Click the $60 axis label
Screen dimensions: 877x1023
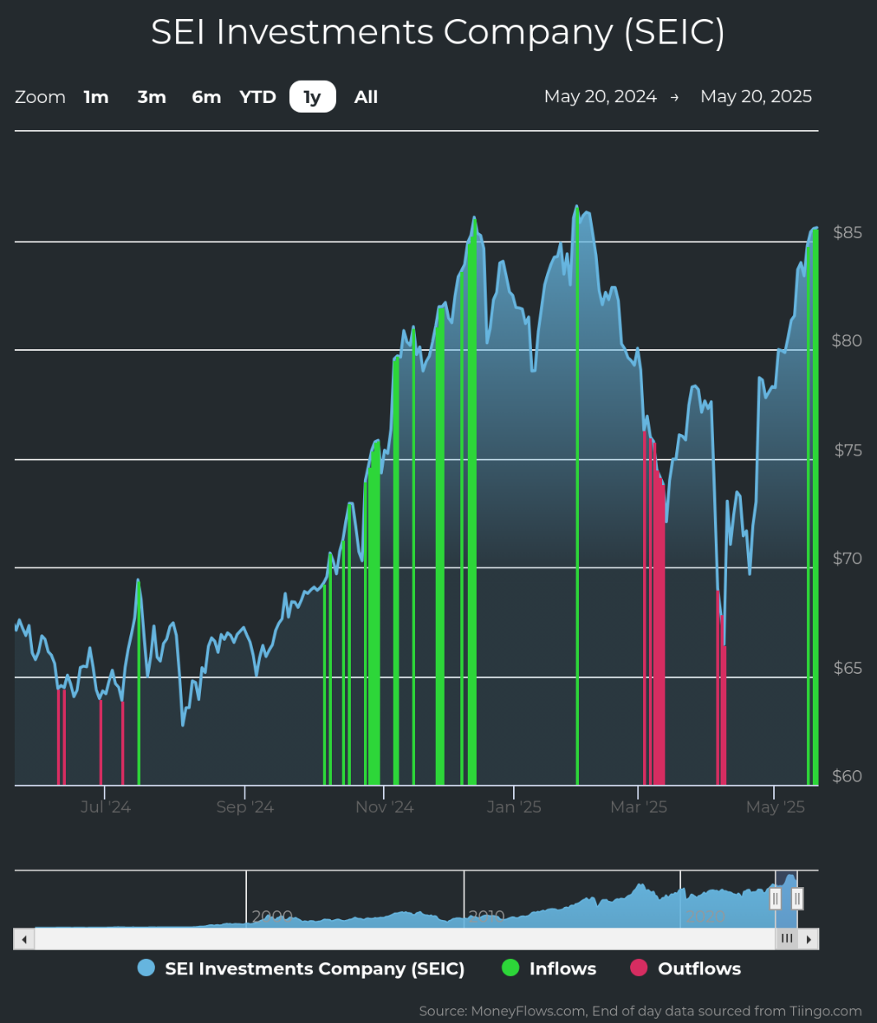[x=847, y=776]
